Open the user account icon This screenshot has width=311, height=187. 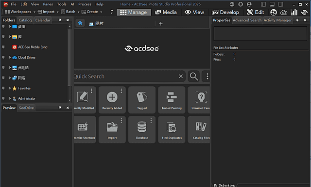(249, 4)
